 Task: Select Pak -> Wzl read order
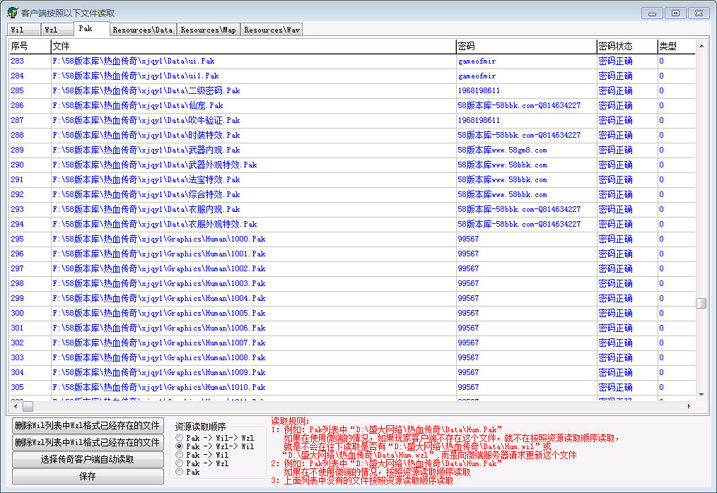(x=180, y=463)
